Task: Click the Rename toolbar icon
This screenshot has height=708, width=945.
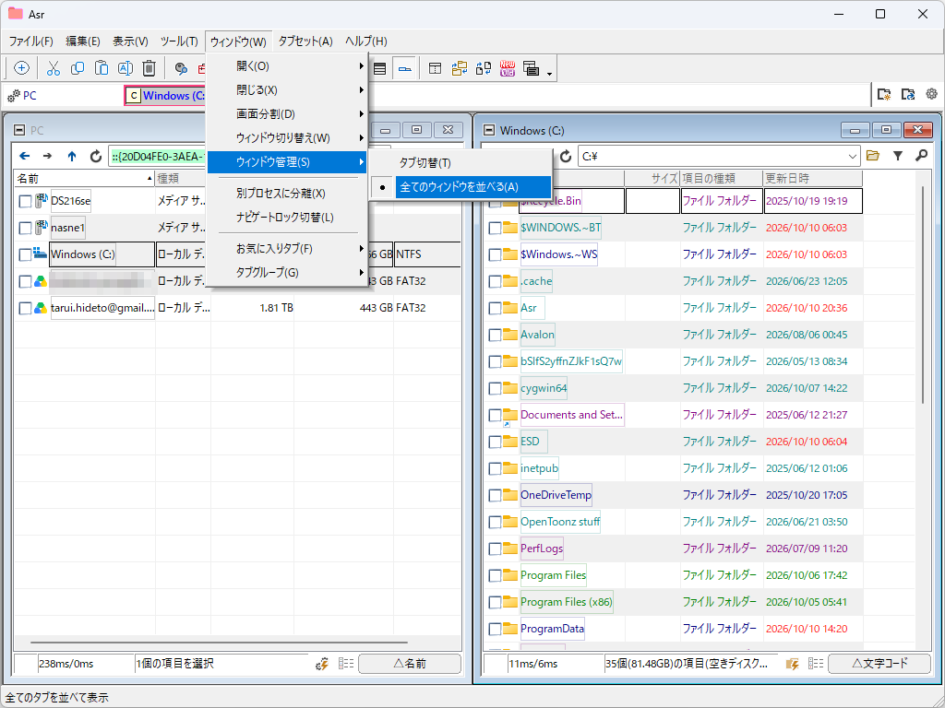Action: (125, 68)
